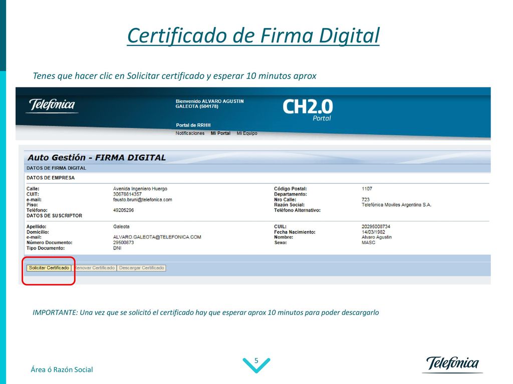Click the Descargar Certificado button

point(142,268)
